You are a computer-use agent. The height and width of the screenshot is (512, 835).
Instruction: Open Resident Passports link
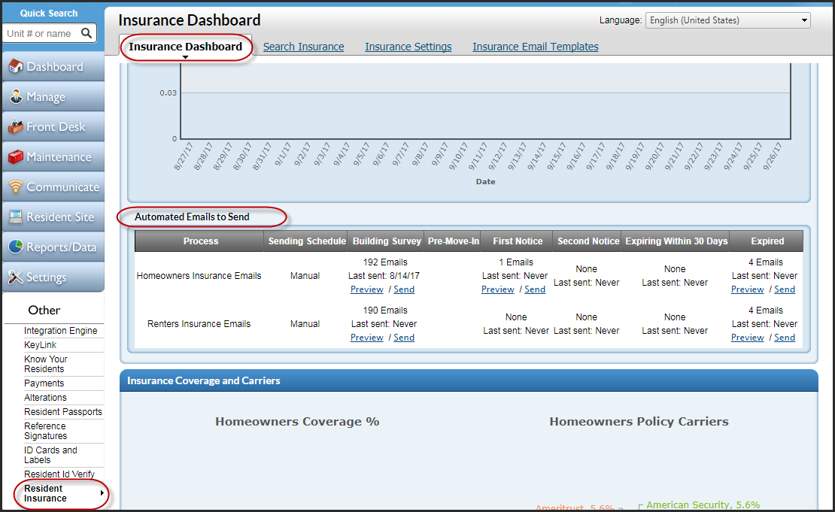(63, 412)
